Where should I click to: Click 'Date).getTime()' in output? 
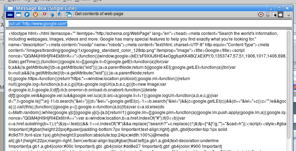tap(23, 62)
